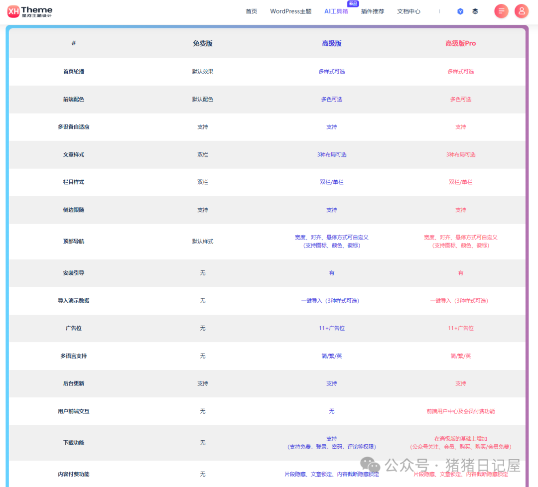
Task: Click the 免费版 column header
Action: point(203,43)
